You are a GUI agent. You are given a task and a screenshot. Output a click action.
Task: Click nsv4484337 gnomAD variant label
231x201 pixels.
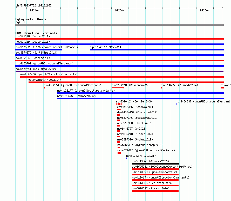coord(203,101)
